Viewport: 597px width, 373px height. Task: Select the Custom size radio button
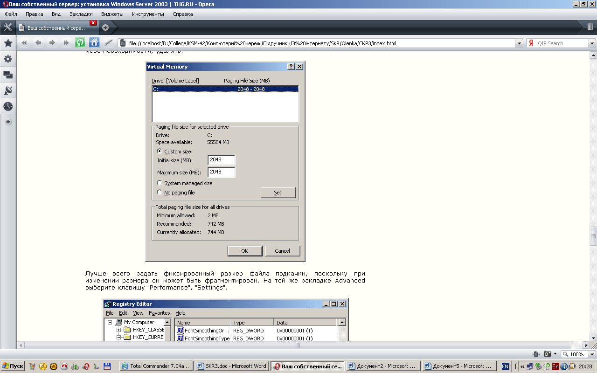coord(160,151)
